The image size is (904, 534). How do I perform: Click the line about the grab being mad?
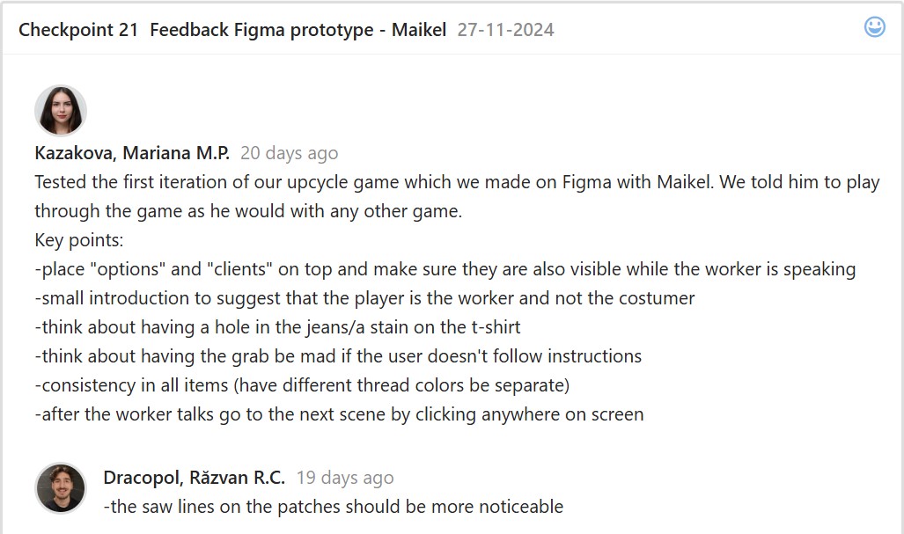click(338, 356)
